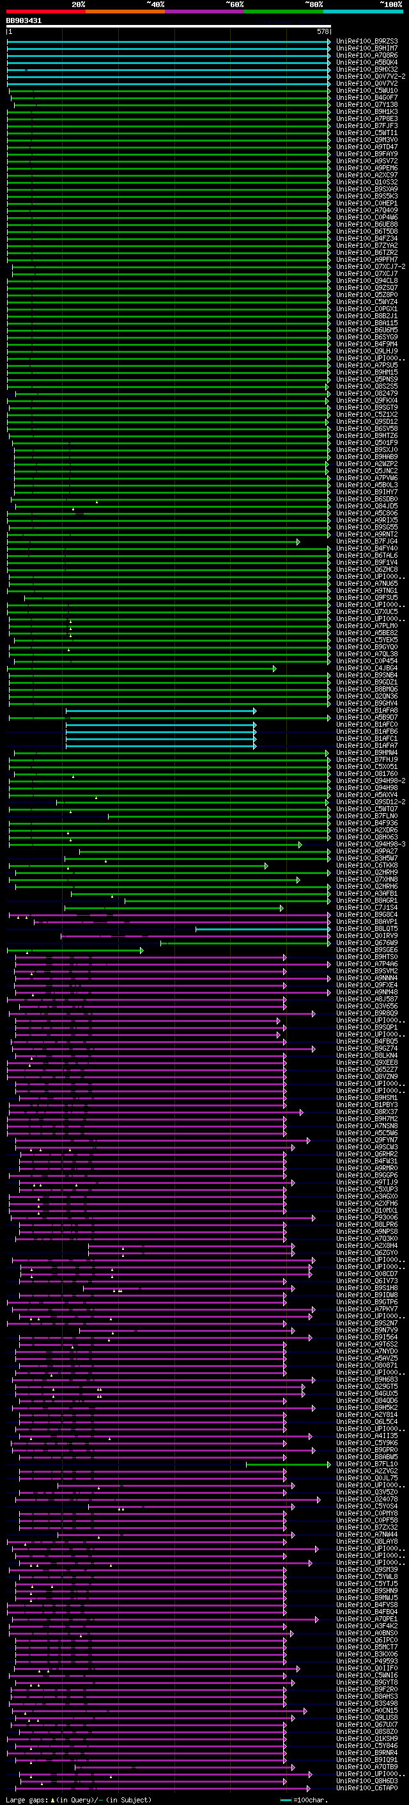Image resolution: width=409 pixels, height=1805 pixels.
Task: Select label UniRef100_B9G8C4
Action: click(x=367, y=914)
